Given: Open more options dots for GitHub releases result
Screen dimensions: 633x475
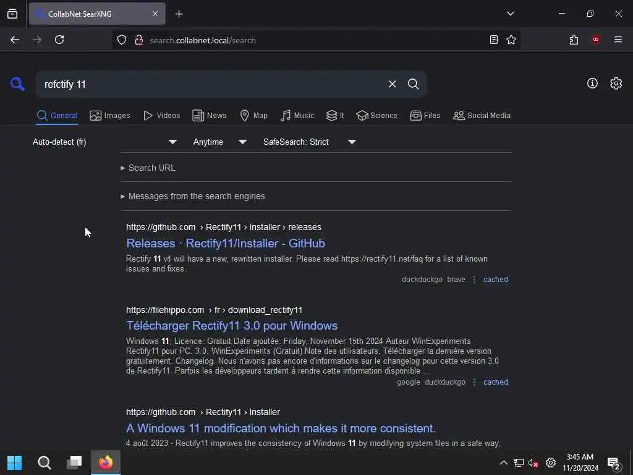Looking at the screenshot, I should coord(474,280).
